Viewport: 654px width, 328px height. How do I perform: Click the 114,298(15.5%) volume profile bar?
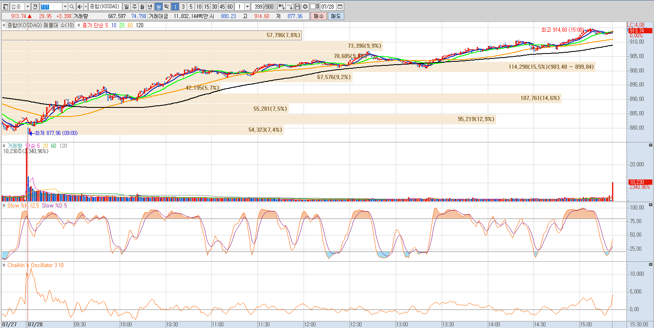(x=298, y=67)
